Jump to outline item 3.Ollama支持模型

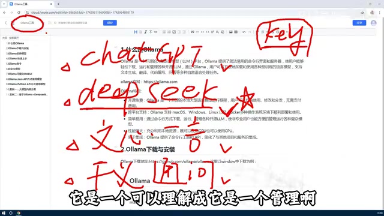(16, 53)
